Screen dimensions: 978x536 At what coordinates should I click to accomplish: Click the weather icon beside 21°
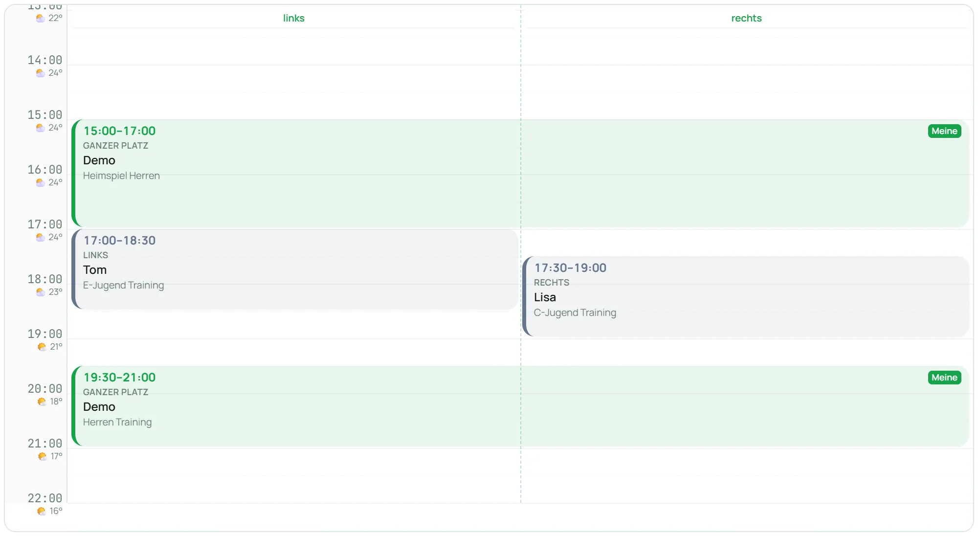[x=42, y=347]
